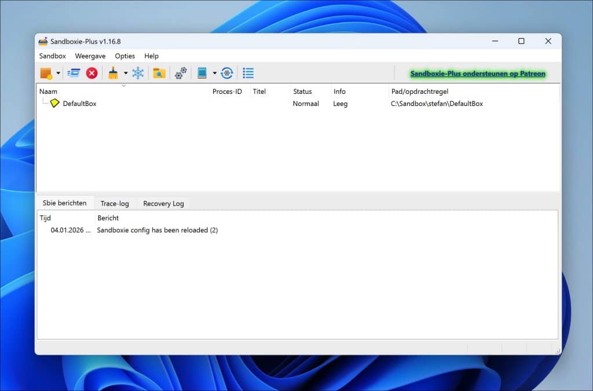Click the new sandbox icon in toolbar
Screen dimensions: 593x391
click(x=45, y=73)
